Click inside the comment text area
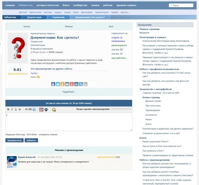This screenshot has height=185, width=199. (69, 122)
